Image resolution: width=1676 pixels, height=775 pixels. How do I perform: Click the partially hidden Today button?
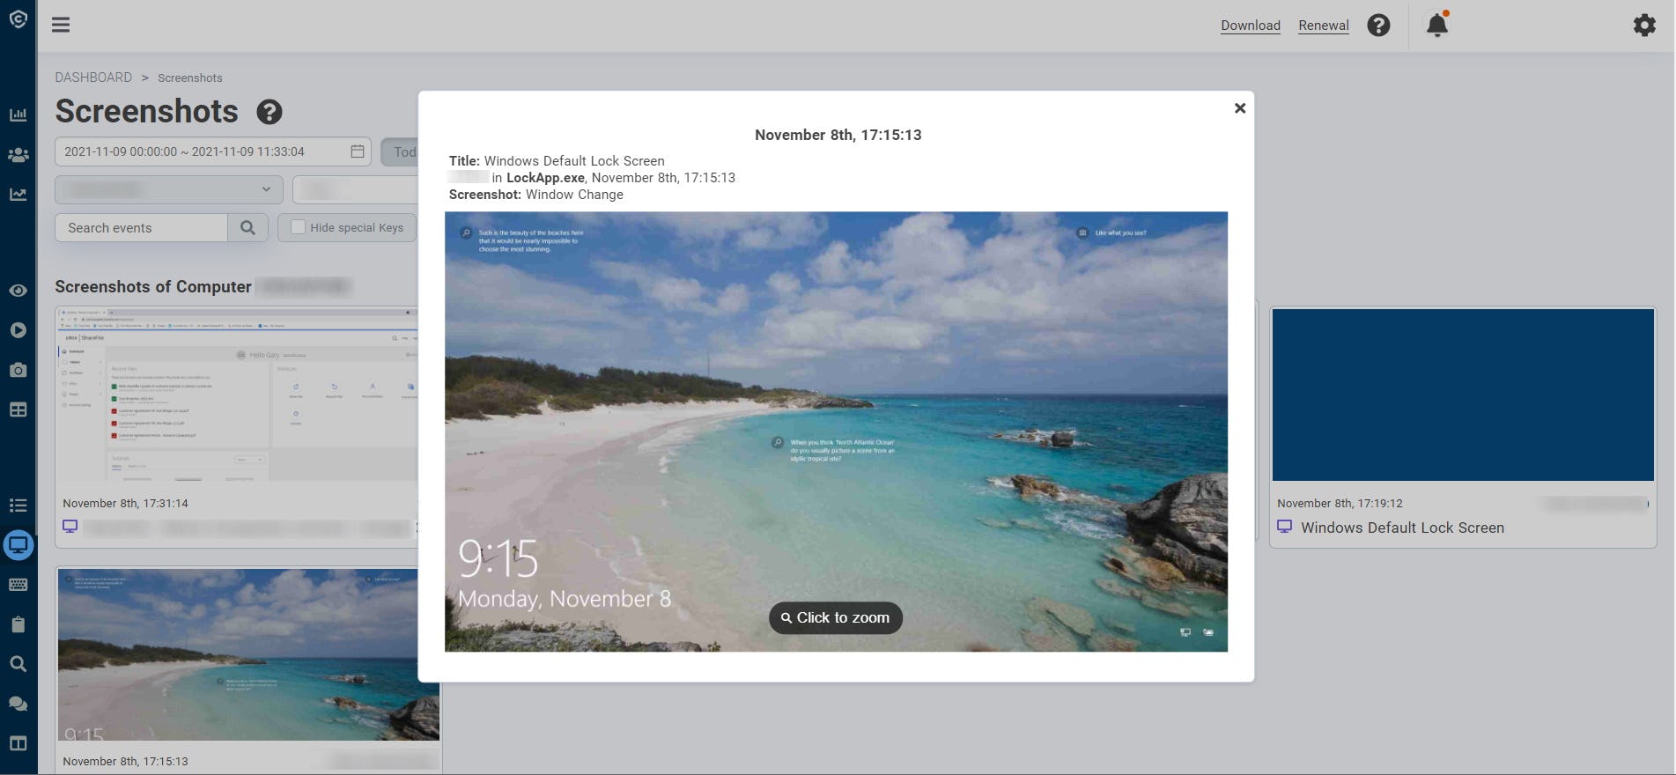399,151
